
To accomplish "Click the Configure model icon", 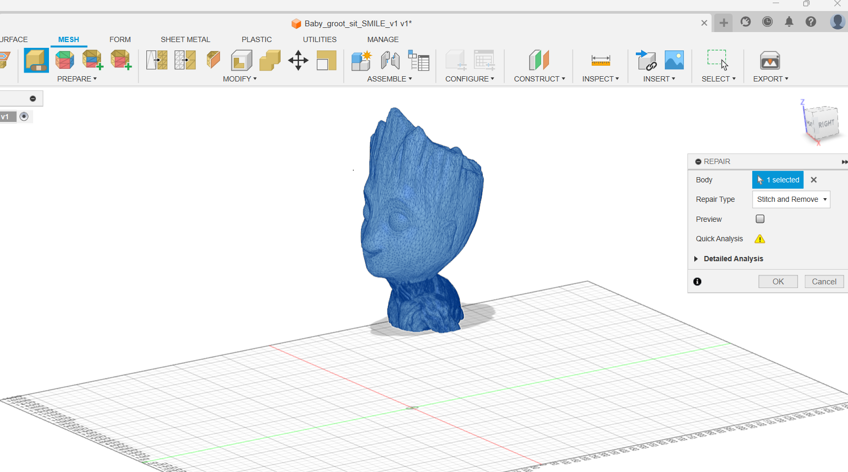I will 456,60.
